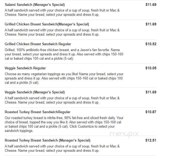
Task: Click the $10.05 price label
Action: [x=151, y=68]
